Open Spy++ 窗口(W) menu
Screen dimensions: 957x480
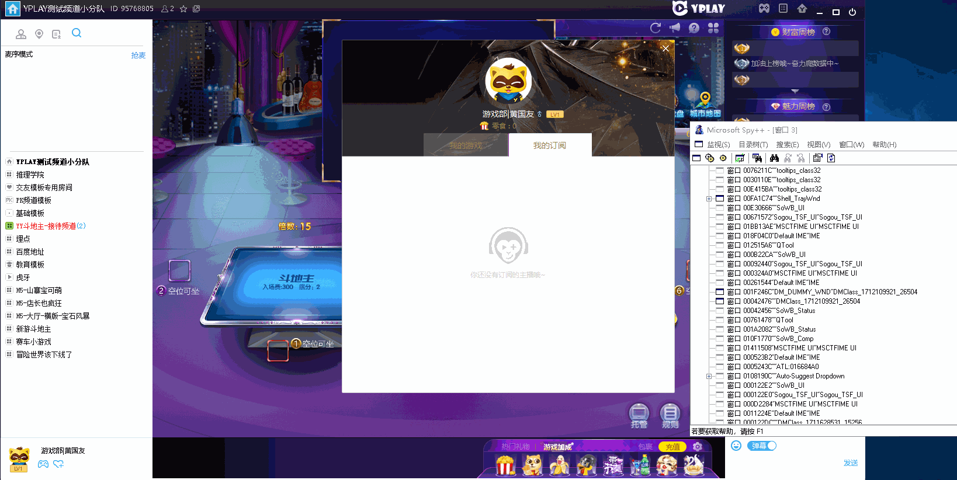click(x=852, y=145)
